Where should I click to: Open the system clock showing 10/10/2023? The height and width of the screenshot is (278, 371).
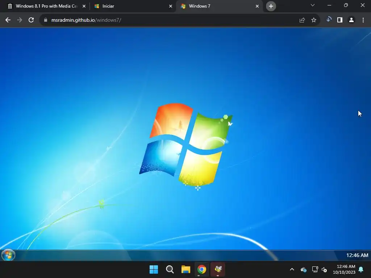tap(344, 269)
